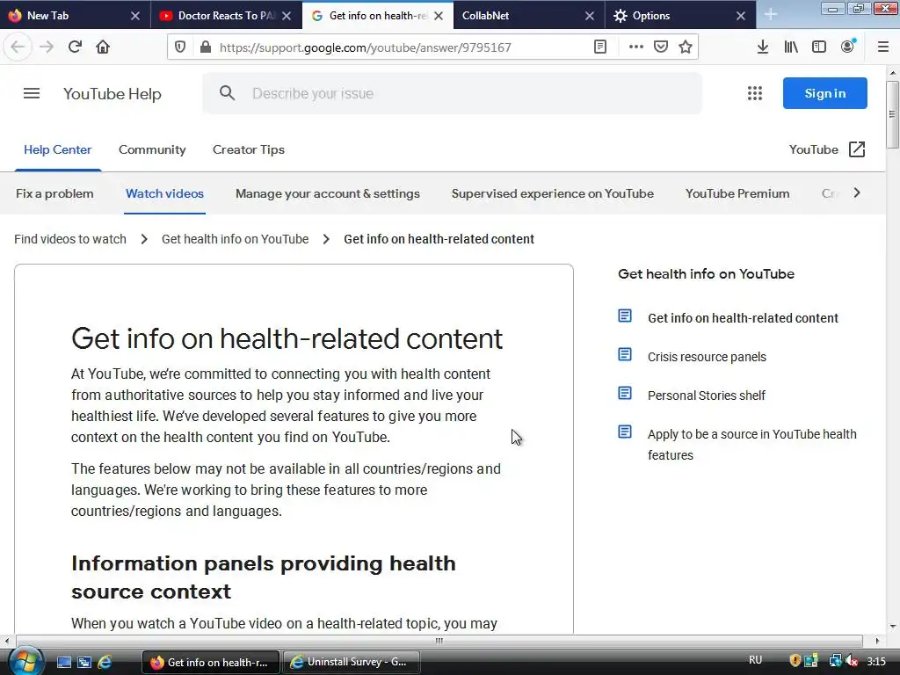
Task: Toggle Firefox sidebars icon
Action: 819,47
